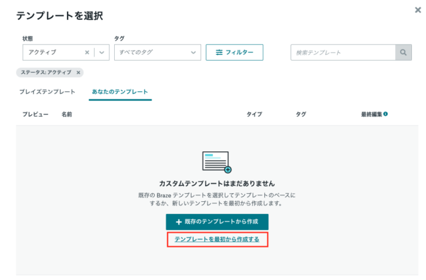Show the info icon beside 最終編集
The width and height of the screenshot is (426, 280).
coord(386,114)
